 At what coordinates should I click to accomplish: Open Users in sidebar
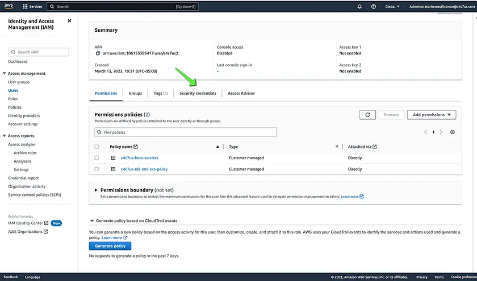pos(13,91)
